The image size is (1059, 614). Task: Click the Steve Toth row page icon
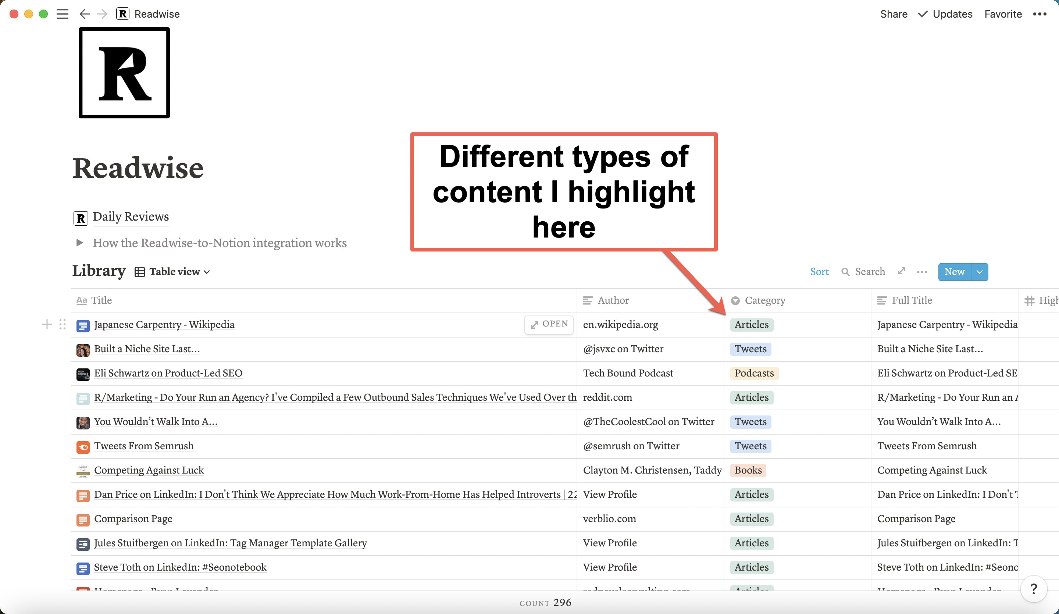pyautogui.click(x=83, y=568)
